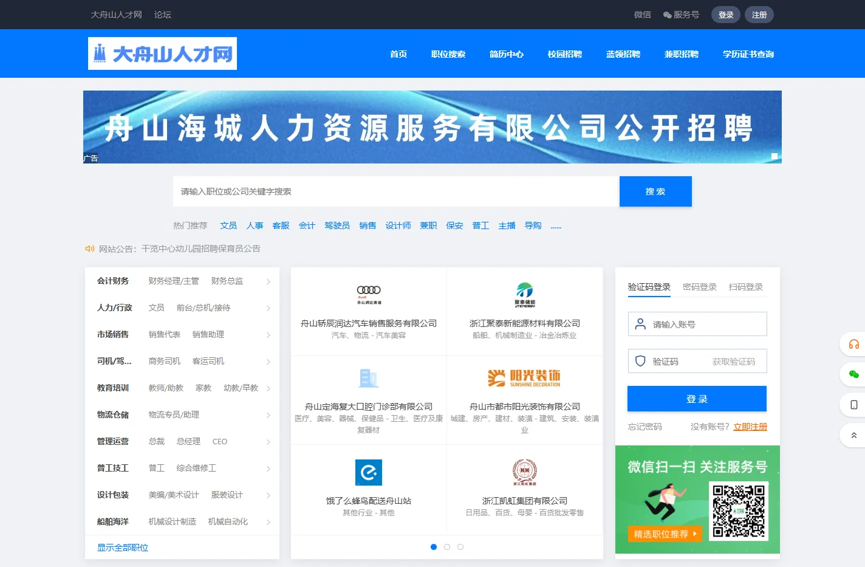Click the 导购 hot keyword
Screen dimensions: 865x567
(533, 225)
